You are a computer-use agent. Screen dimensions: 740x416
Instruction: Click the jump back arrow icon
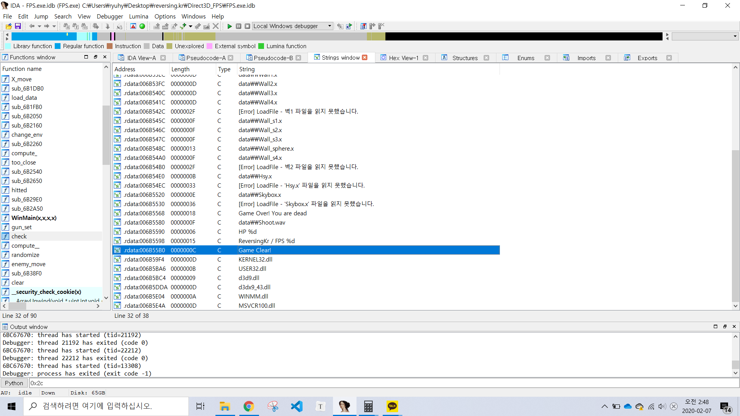(32, 26)
